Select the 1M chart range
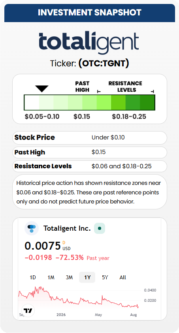The image size is (179, 333). 51,277
